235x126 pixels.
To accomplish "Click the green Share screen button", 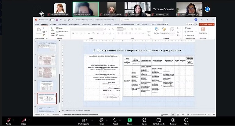I will coord(130,120).
